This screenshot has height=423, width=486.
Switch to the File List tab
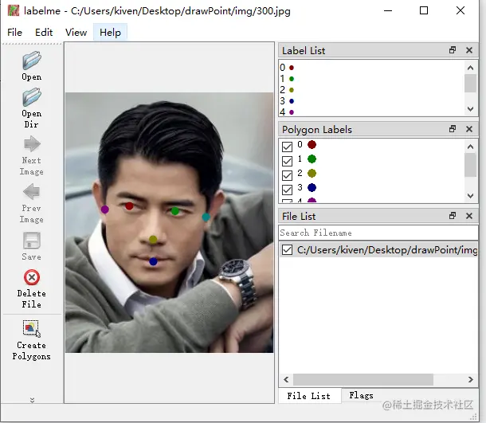tap(308, 396)
